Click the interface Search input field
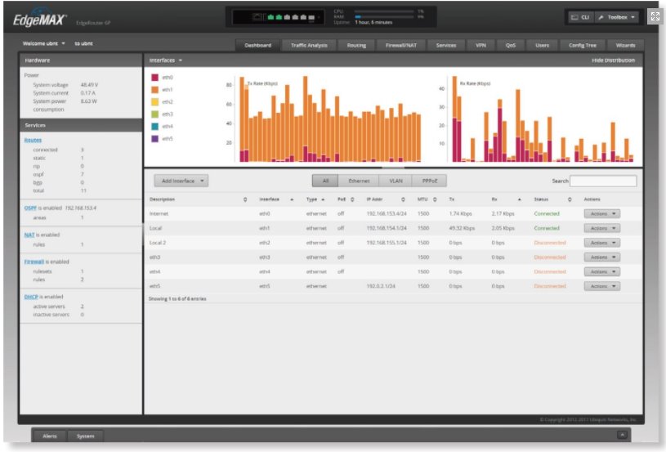The height and width of the screenshot is (452, 666). click(x=602, y=181)
